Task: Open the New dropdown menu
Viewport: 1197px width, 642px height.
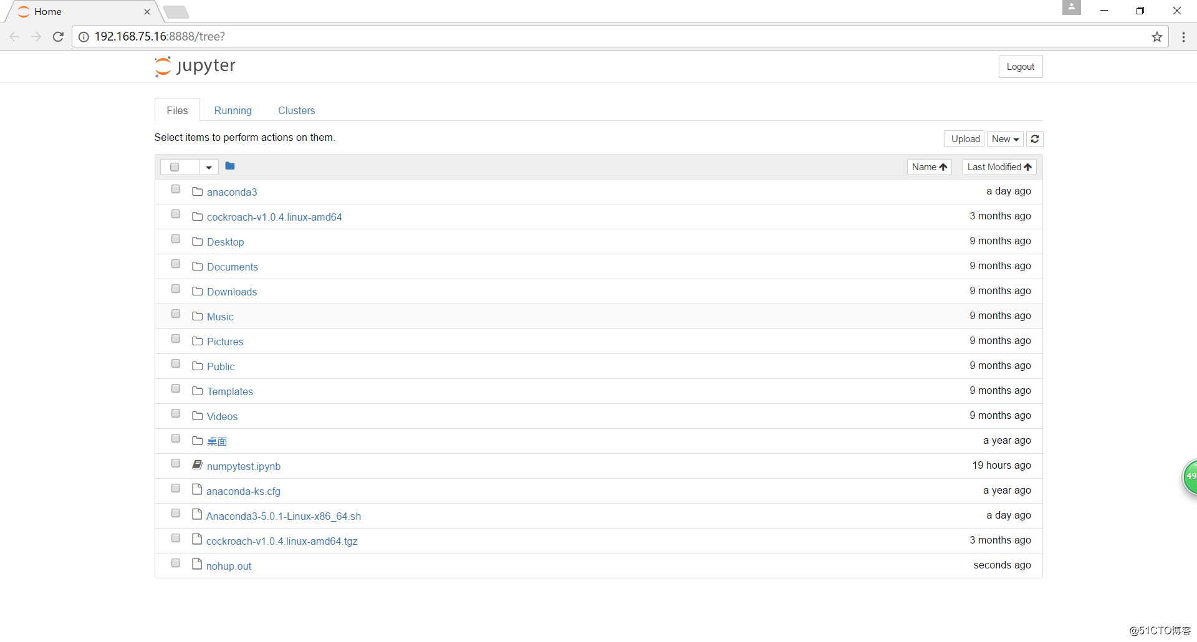Action: click(x=1005, y=139)
